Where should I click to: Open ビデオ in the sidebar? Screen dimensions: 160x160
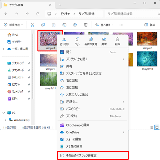tap(12, 99)
